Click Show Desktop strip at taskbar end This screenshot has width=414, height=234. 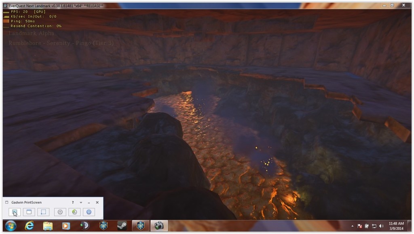coord(410,226)
